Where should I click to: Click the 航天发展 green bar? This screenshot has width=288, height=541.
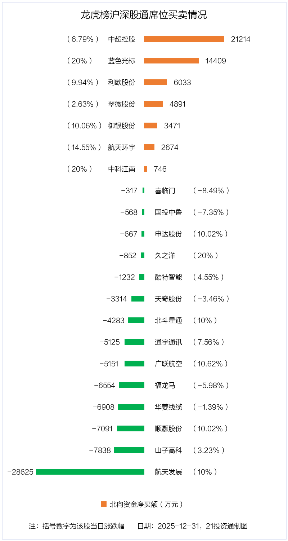[90, 472]
